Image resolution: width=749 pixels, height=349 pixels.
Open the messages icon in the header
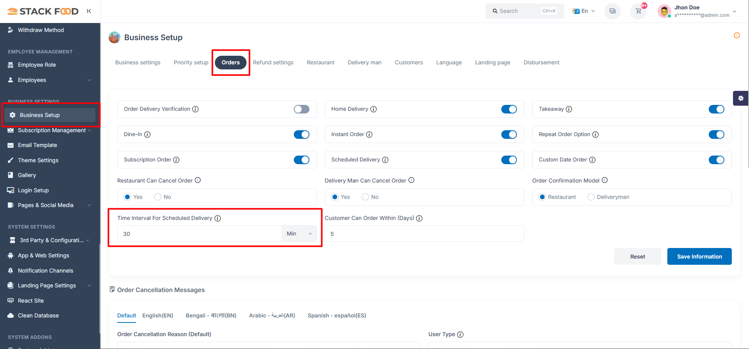(612, 11)
